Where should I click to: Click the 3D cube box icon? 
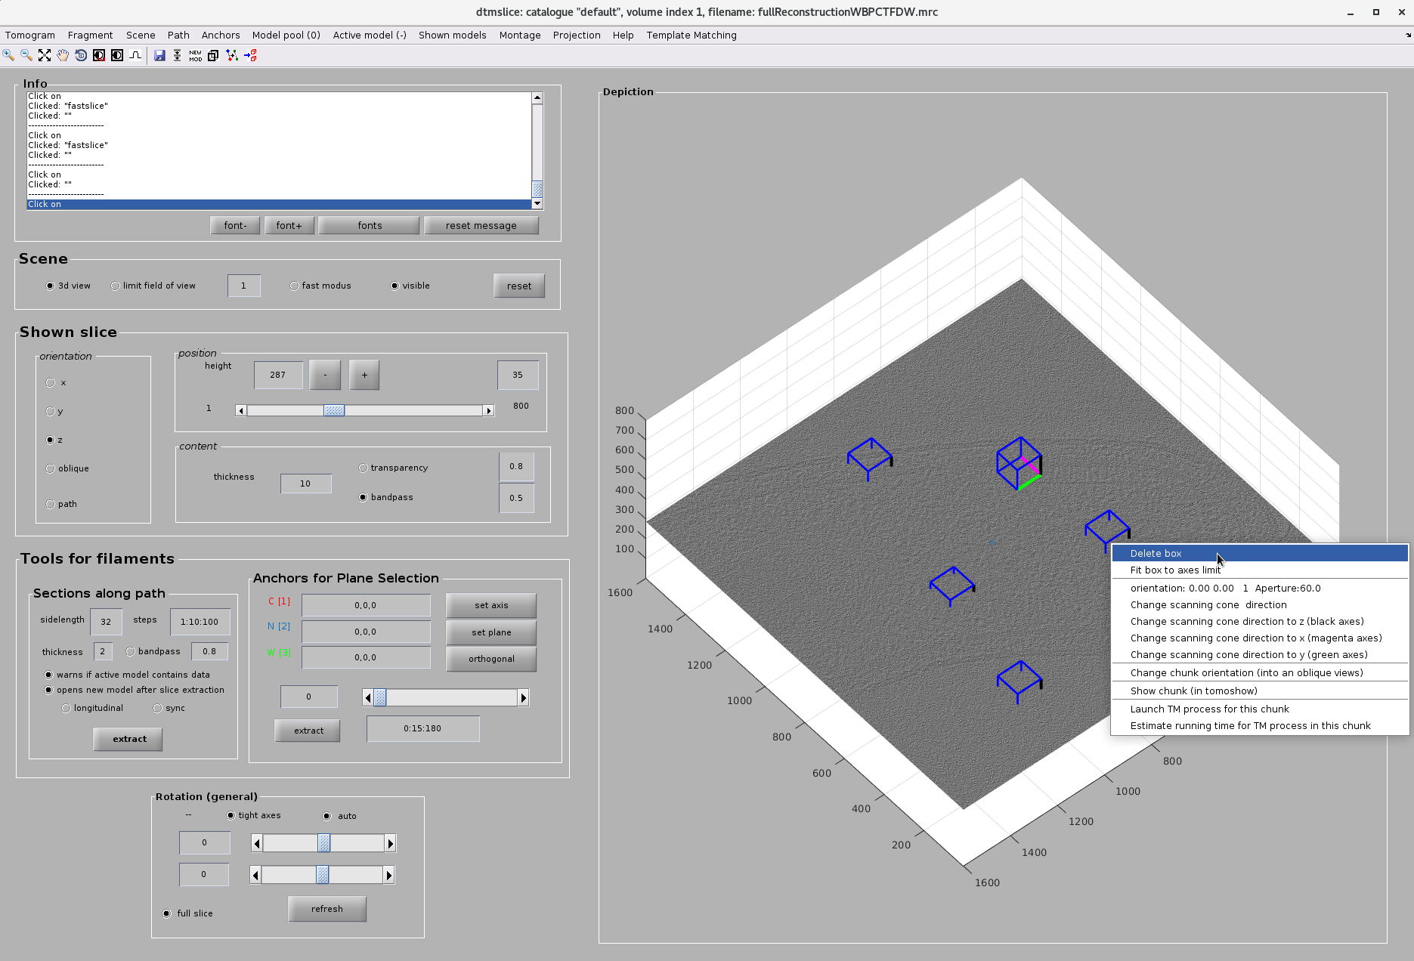(x=213, y=55)
